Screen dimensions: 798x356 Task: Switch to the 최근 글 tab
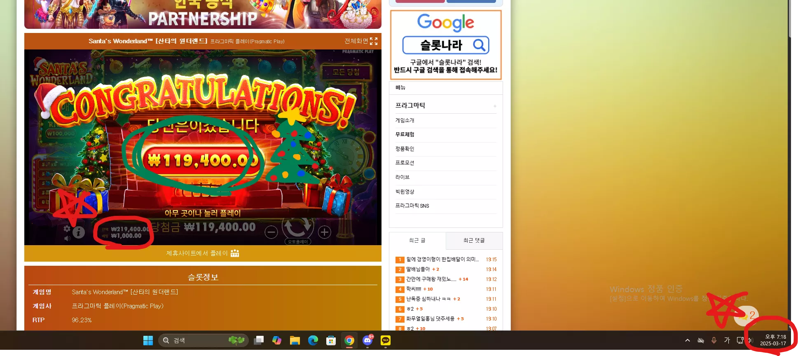pyautogui.click(x=417, y=241)
